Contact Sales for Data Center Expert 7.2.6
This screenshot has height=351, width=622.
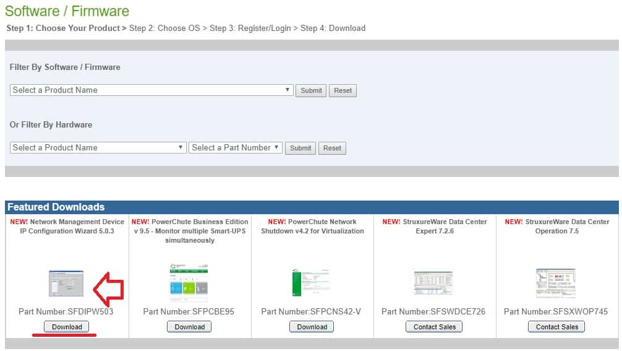tap(434, 327)
